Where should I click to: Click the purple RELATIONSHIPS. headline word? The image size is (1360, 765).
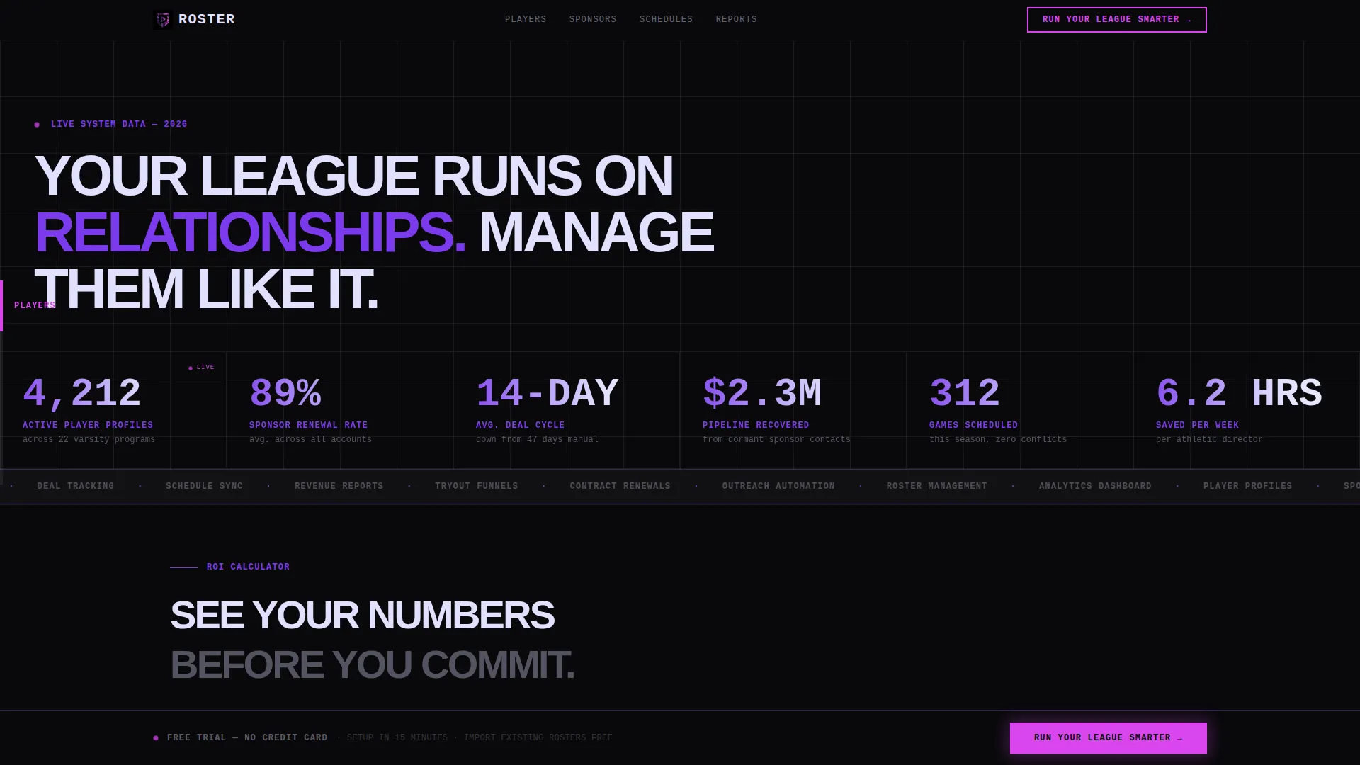tap(250, 233)
